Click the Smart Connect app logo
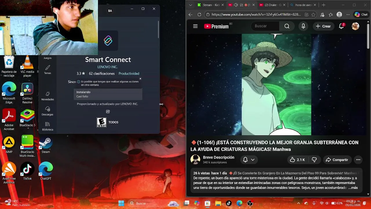This screenshot has width=371, height=209. 108,41
